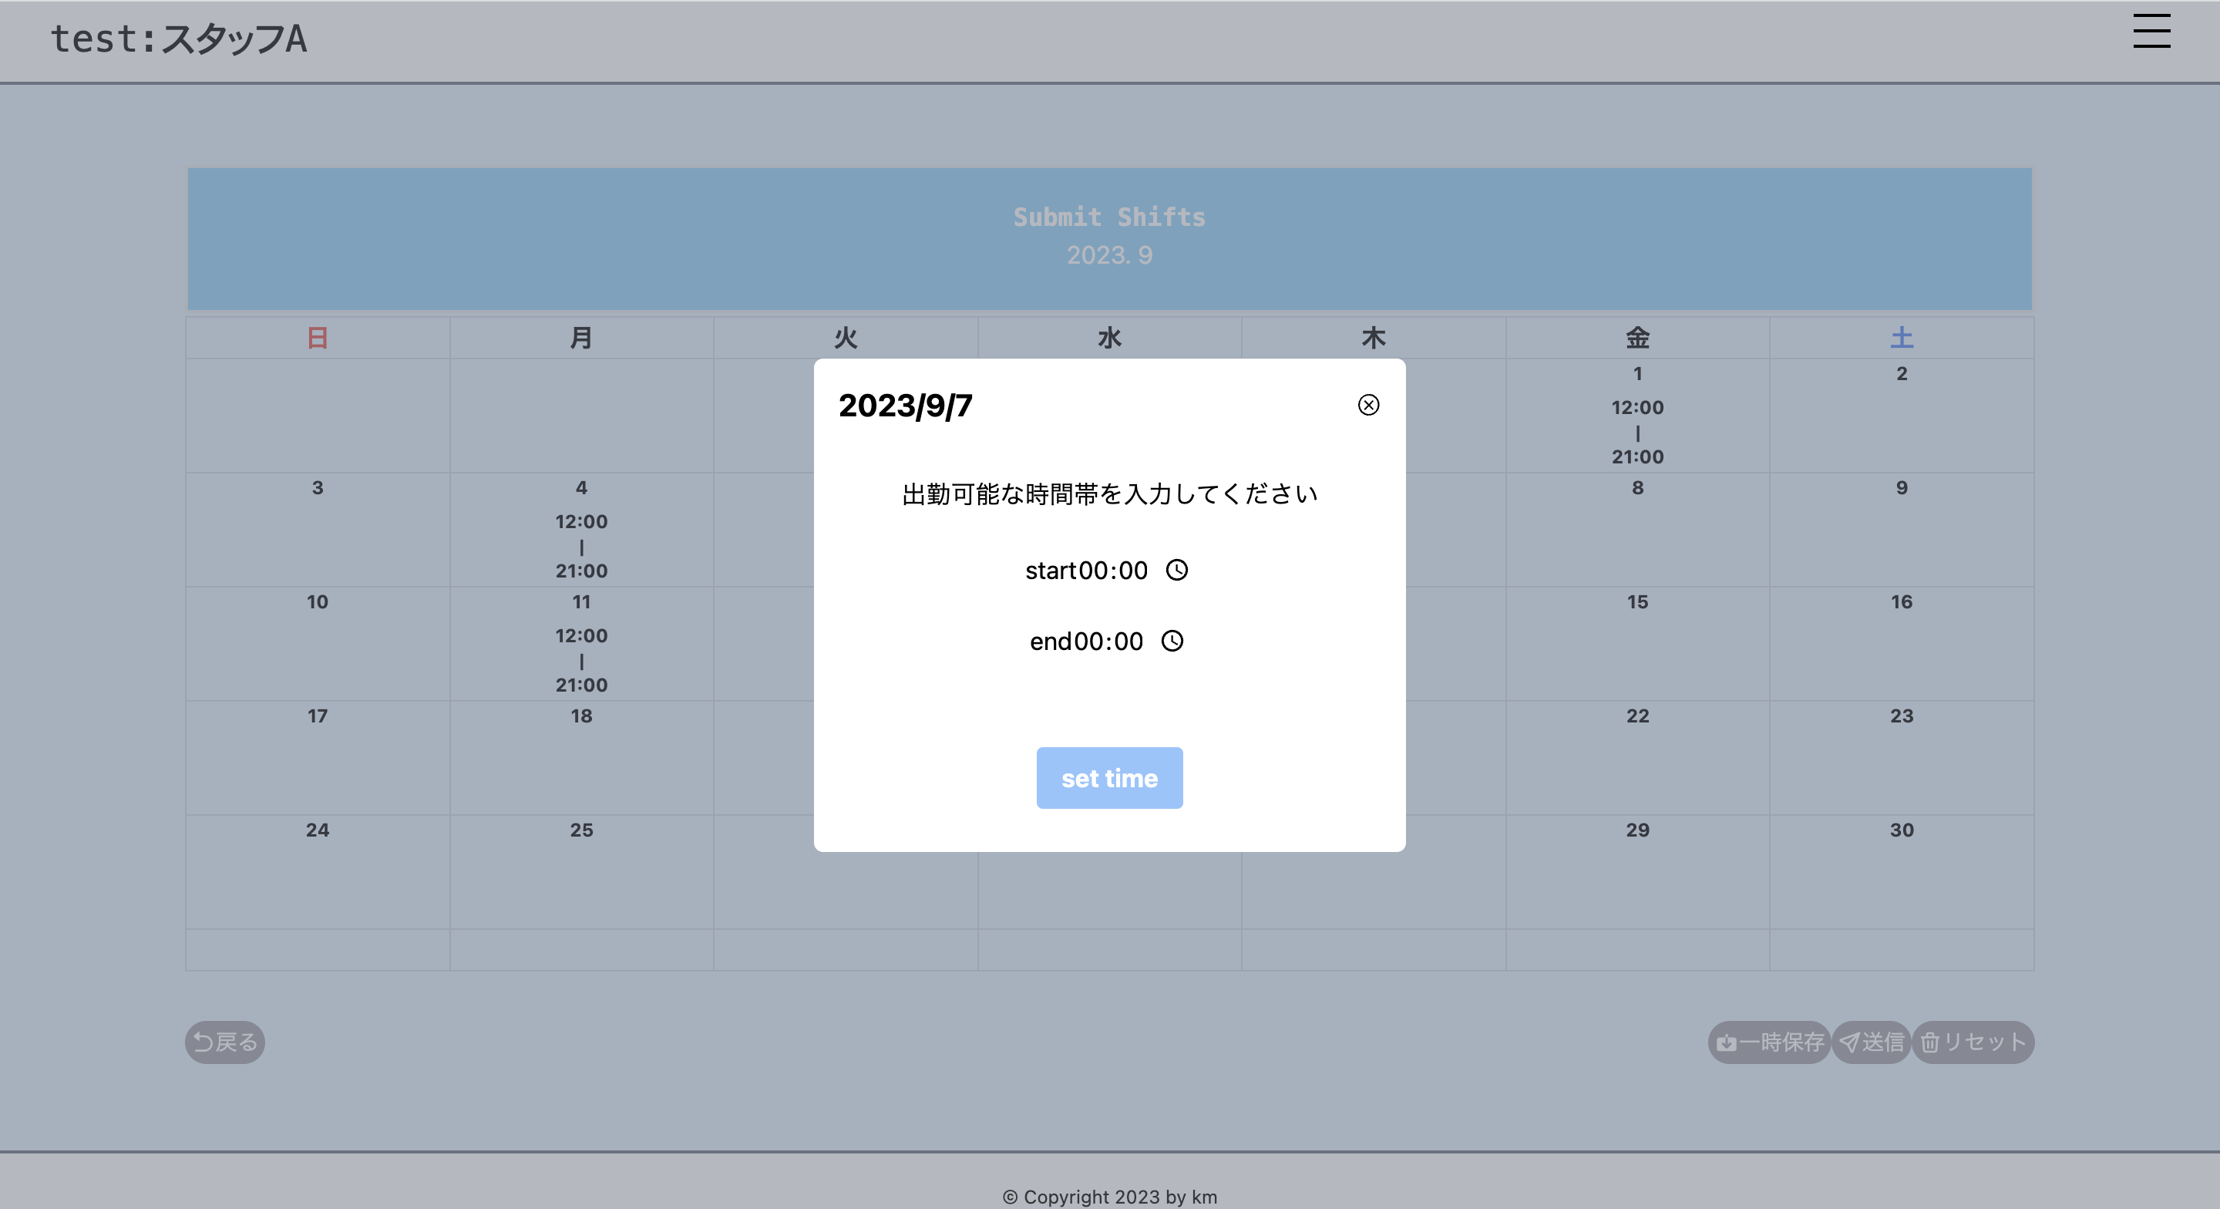Click the Submit Shifts 2023.9 banner
2220x1209 pixels.
(1109, 238)
